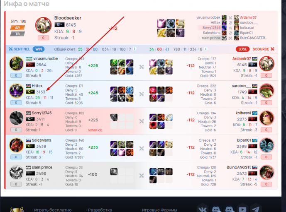Click the Bloodseeker hero portrait in match header
Viewport: 286px width, 212px height.
pos(44,25)
